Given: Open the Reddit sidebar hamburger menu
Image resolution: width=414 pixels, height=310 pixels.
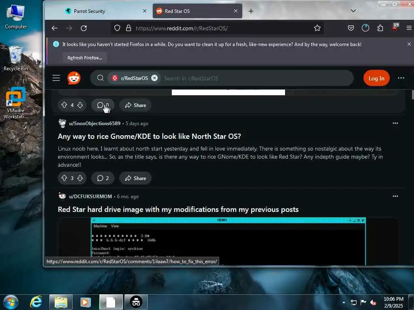Looking at the screenshot, I should [56, 78].
